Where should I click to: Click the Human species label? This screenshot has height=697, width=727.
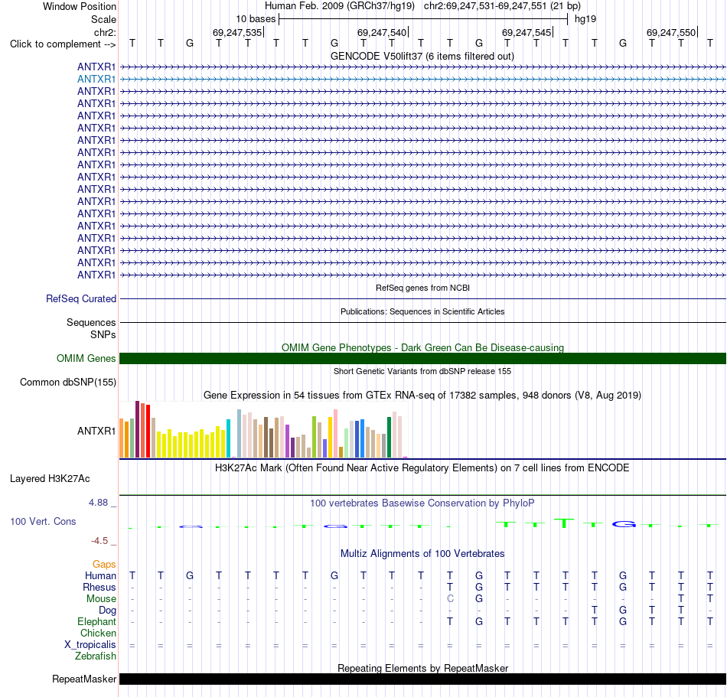point(100,576)
